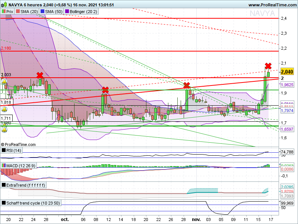Click the candlestick icon beside NAVYA title
The height and width of the screenshot is (224, 298).
coord(4,4)
